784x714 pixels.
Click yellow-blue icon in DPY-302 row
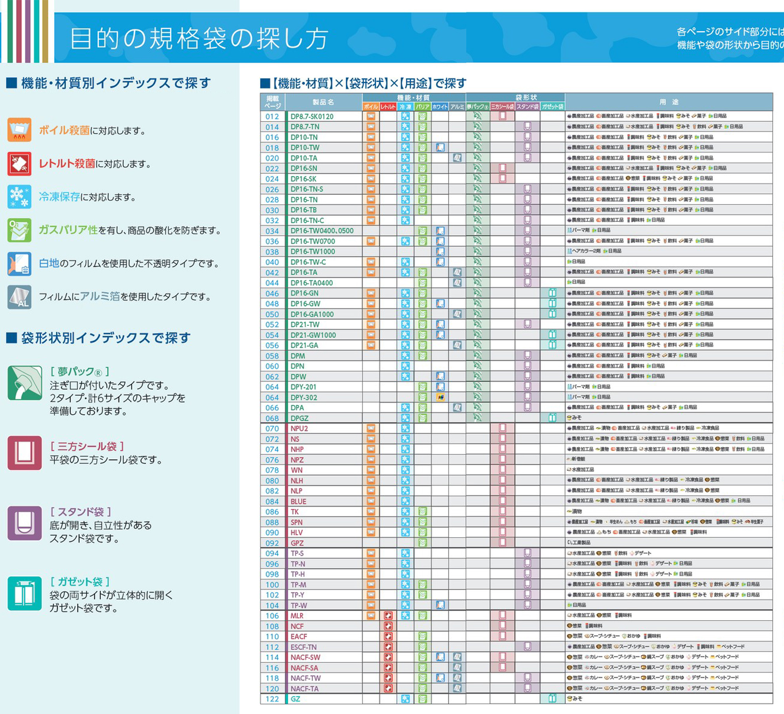pyautogui.click(x=440, y=397)
